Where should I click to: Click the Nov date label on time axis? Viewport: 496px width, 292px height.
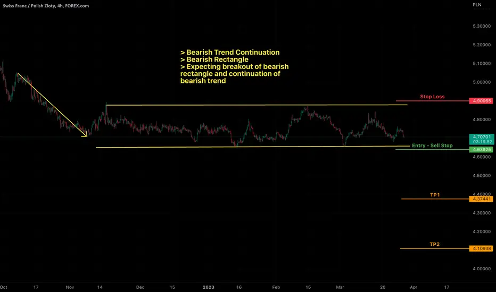[70, 287]
